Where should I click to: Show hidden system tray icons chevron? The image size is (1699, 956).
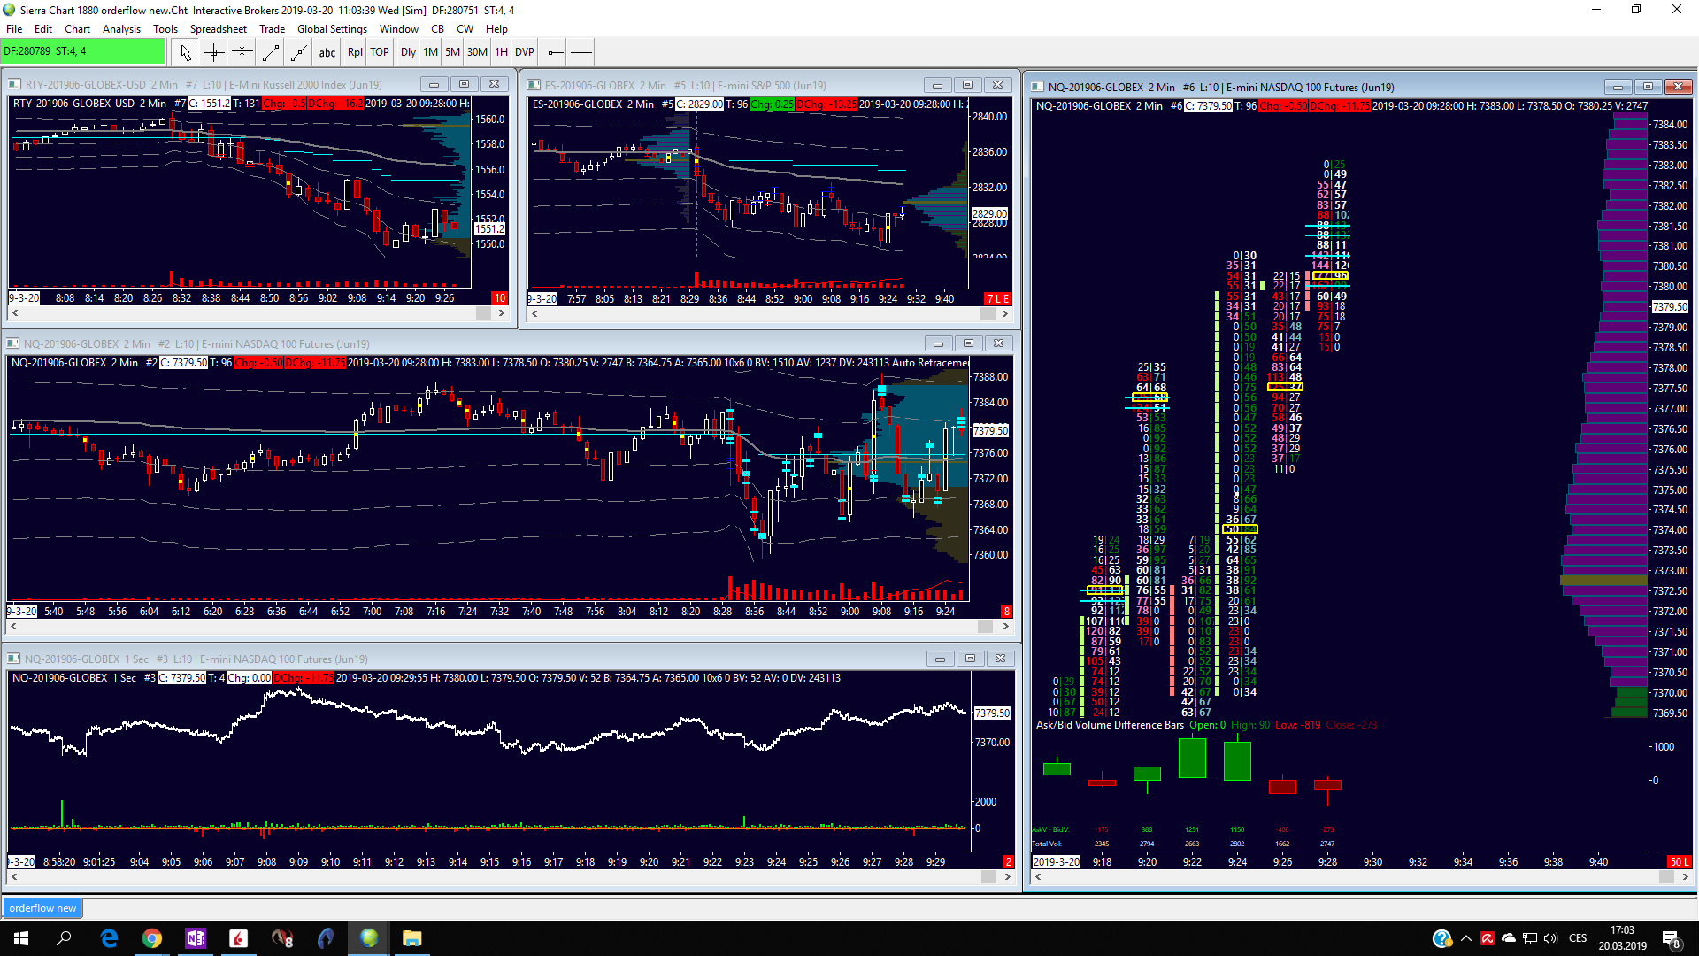1466,938
